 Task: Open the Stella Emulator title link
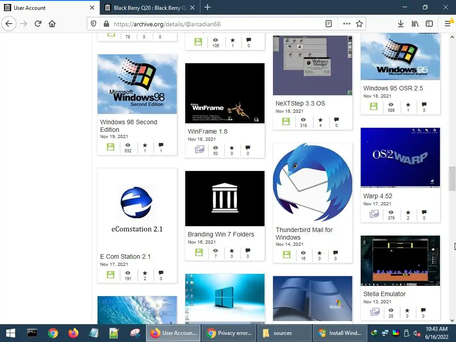pyautogui.click(x=384, y=294)
